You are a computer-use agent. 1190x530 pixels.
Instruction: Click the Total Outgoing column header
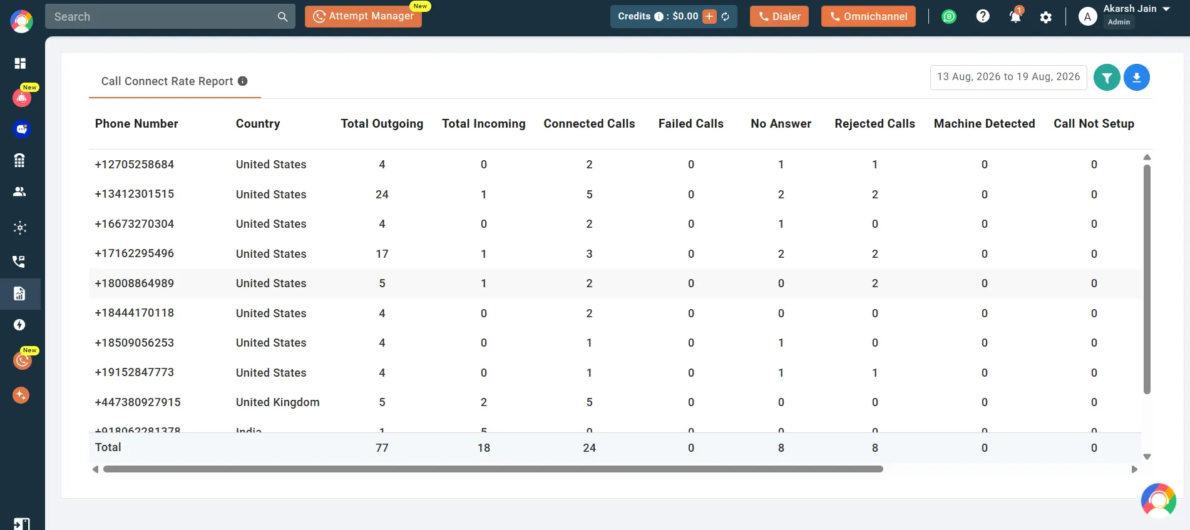[x=382, y=124]
